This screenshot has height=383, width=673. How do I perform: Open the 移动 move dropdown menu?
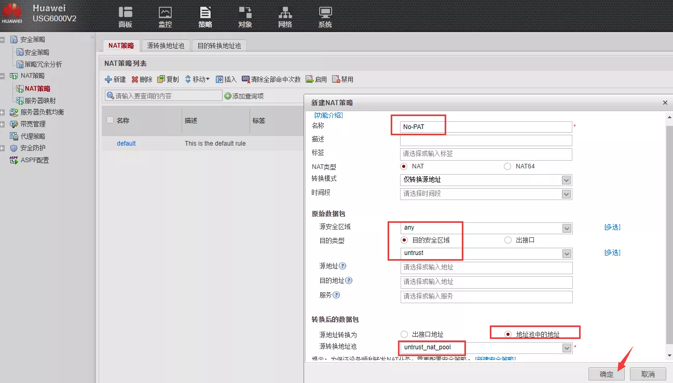(197, 79)
